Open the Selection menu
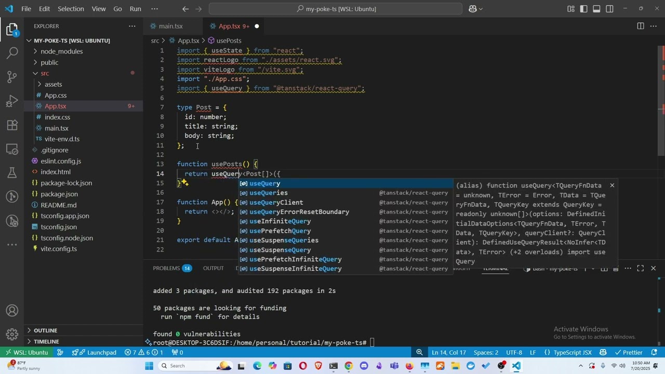The width and height of the screenshot is (665, 374). point(71,9)
